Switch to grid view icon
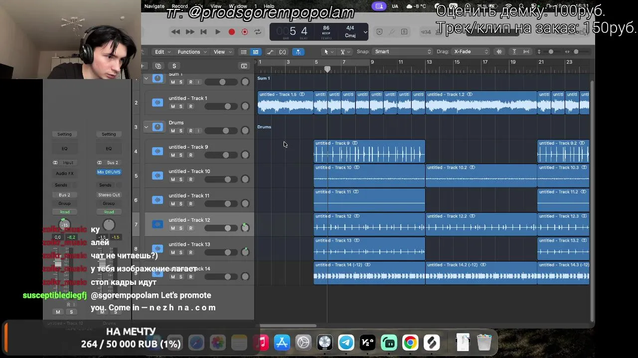This screenshot has height=358, width=638. (x=244, y=52)
